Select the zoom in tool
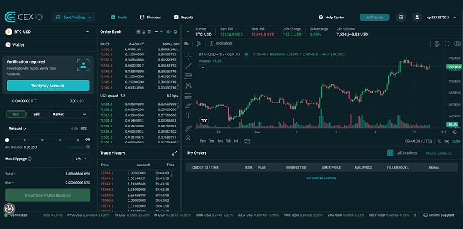 188,138
